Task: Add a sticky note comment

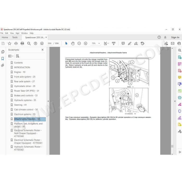Action: [x=123, y=43]
